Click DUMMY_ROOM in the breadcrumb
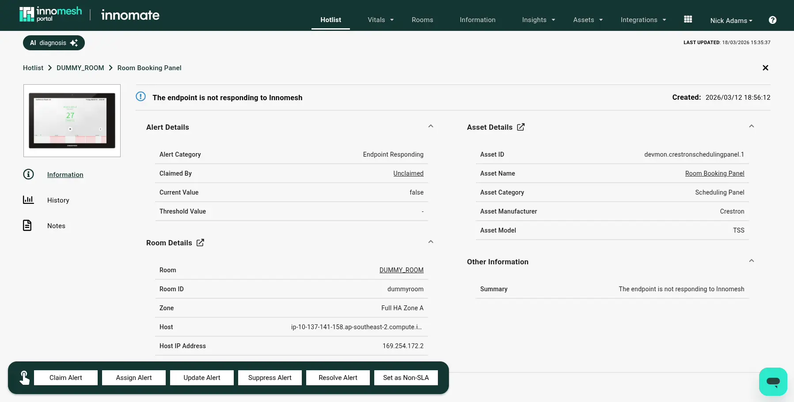Screen dimensions: 794x402 [x=80, y=68]
